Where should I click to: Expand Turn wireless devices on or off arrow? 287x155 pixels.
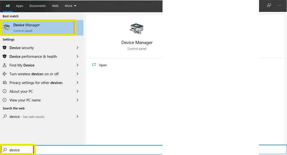pyautogui.click(x=77, y=74)
